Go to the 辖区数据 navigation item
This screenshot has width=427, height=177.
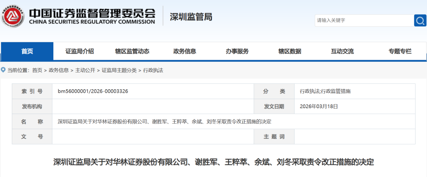[x=290, y=51]
